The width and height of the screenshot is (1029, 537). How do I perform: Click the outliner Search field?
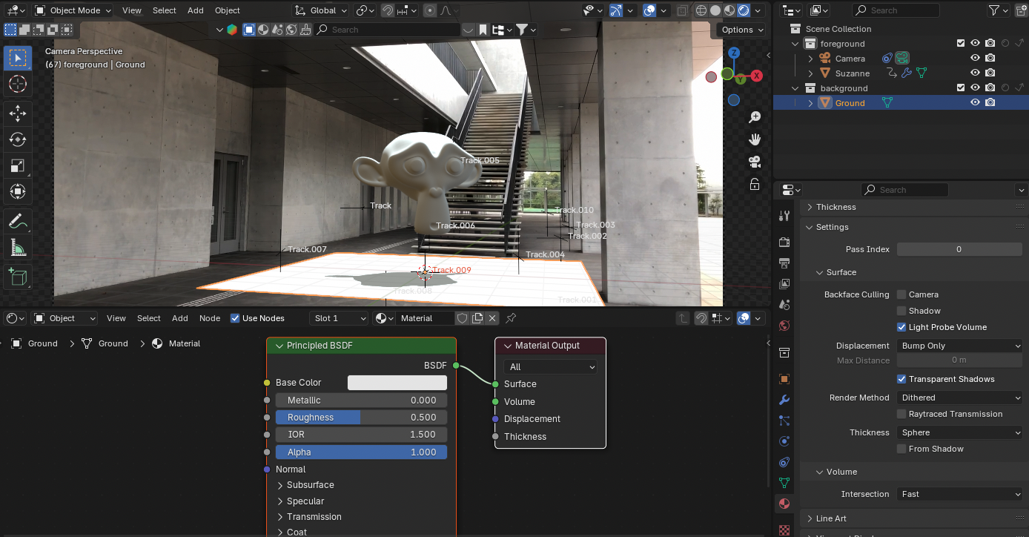(x=896, y=10)
